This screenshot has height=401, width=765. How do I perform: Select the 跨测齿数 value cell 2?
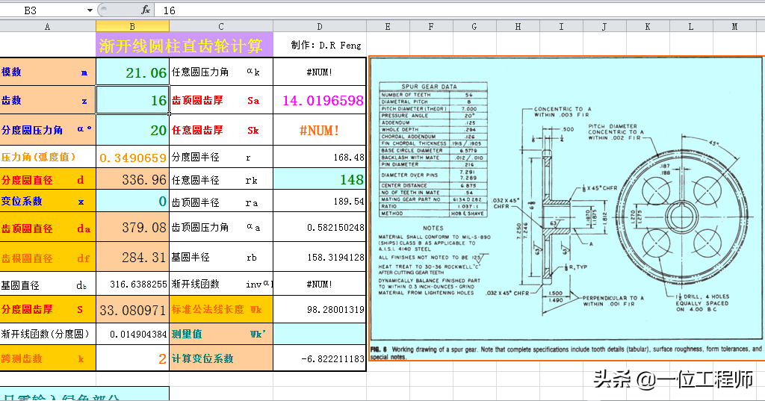(132, 358)
